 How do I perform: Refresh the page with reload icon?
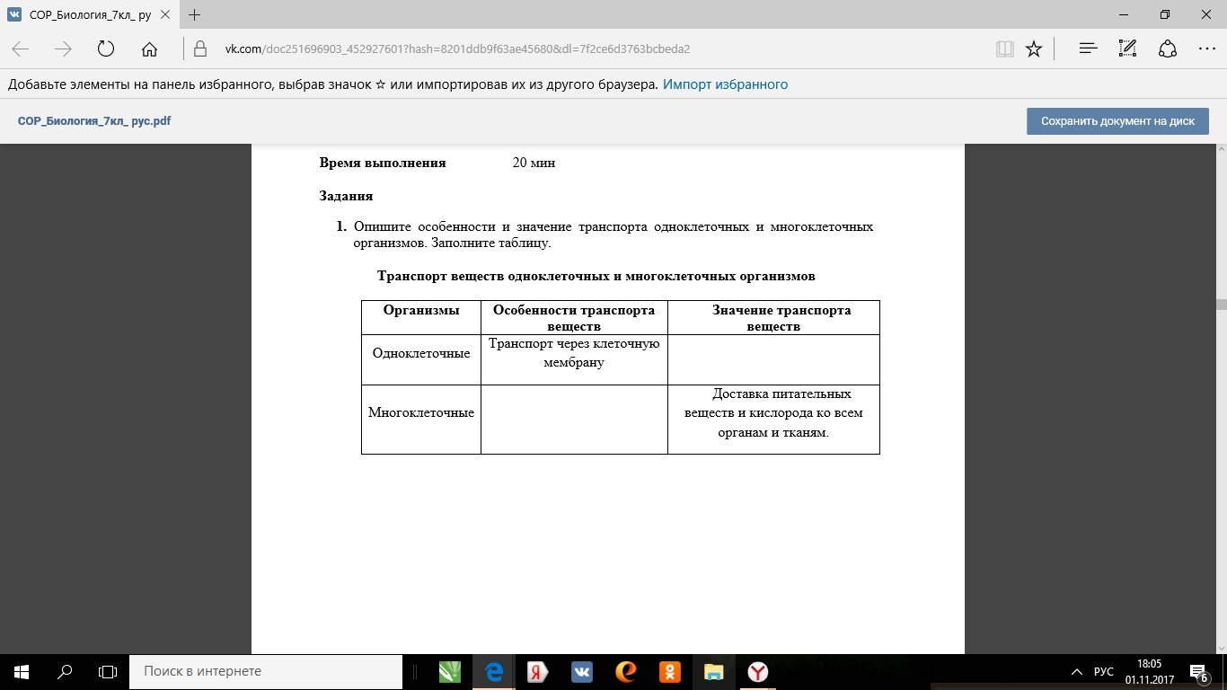[106, 49]
